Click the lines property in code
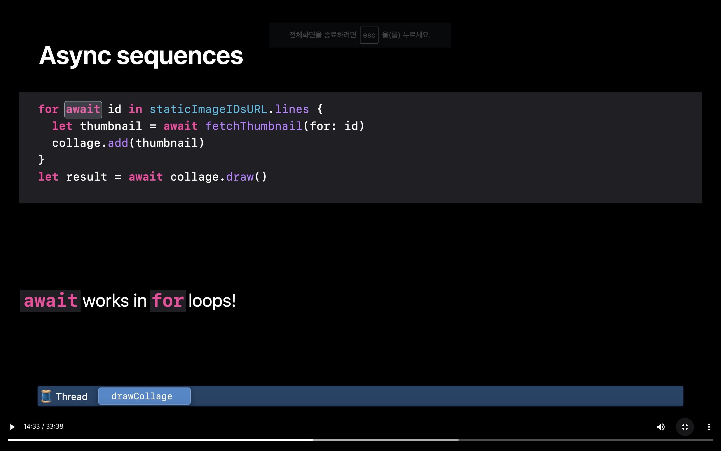 coord(292,109)
